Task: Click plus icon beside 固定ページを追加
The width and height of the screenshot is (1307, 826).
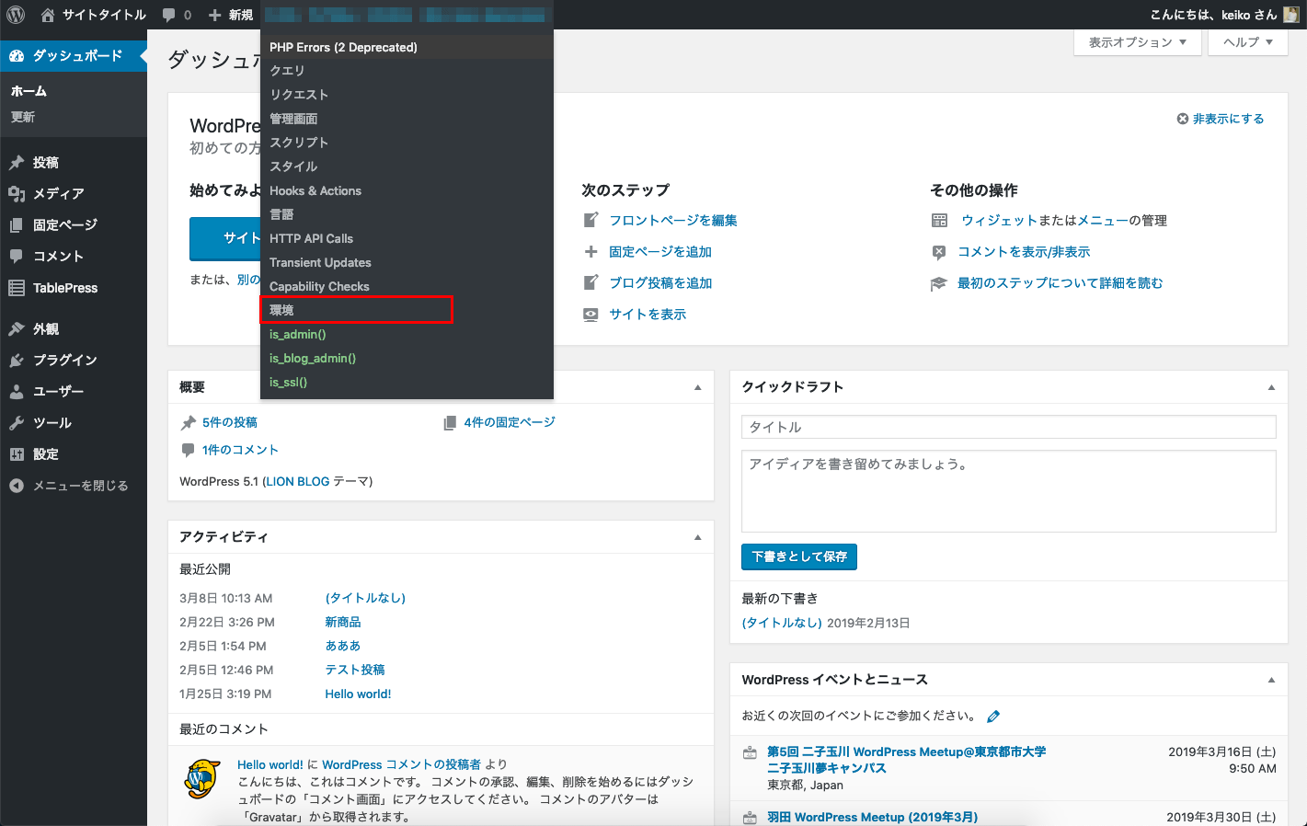Action: (591, 252)
